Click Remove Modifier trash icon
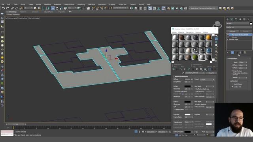 tap(240, 52)
